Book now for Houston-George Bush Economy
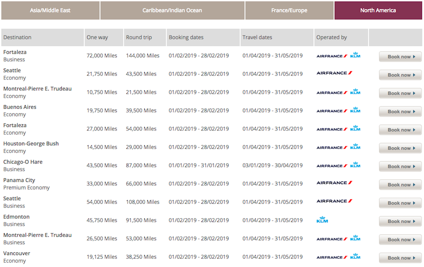Image resolution: width=424 pixels, height=267 pixels. (400, 148)
